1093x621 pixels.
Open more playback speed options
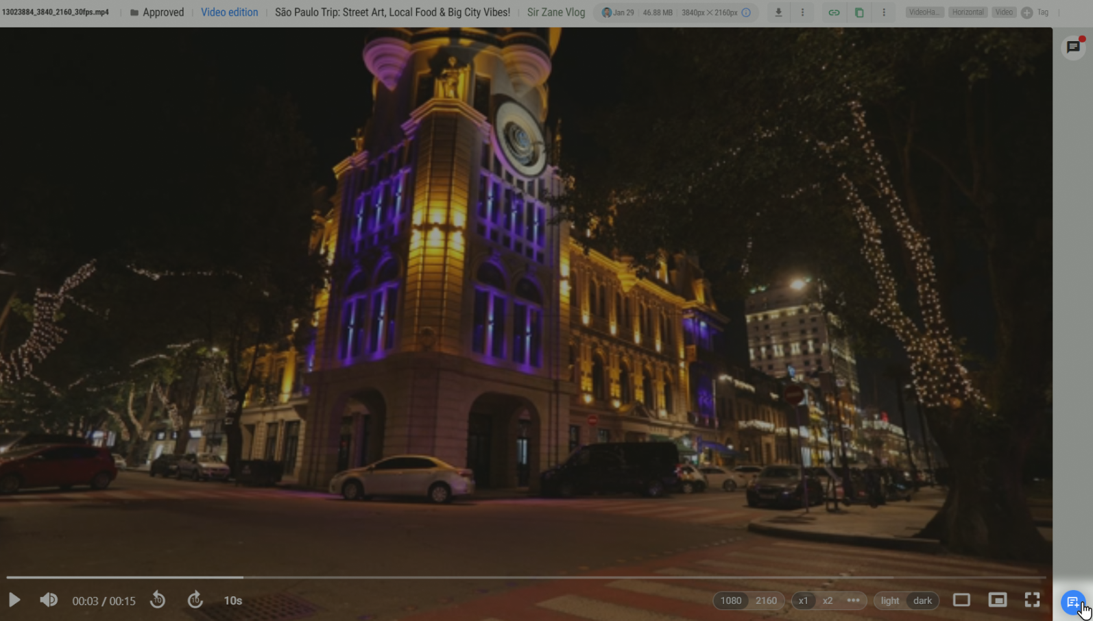click(x=853, y=600)
